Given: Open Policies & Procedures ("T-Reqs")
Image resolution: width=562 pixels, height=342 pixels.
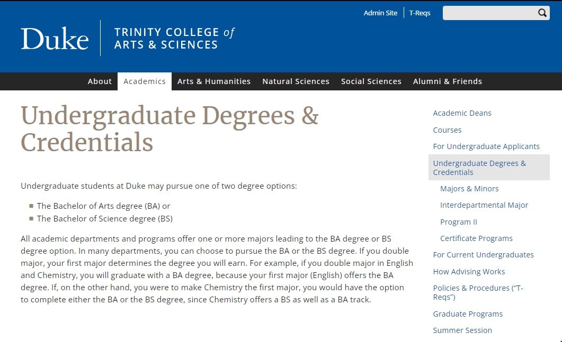Looking at the screenshot, I should (x=478, y=292).
